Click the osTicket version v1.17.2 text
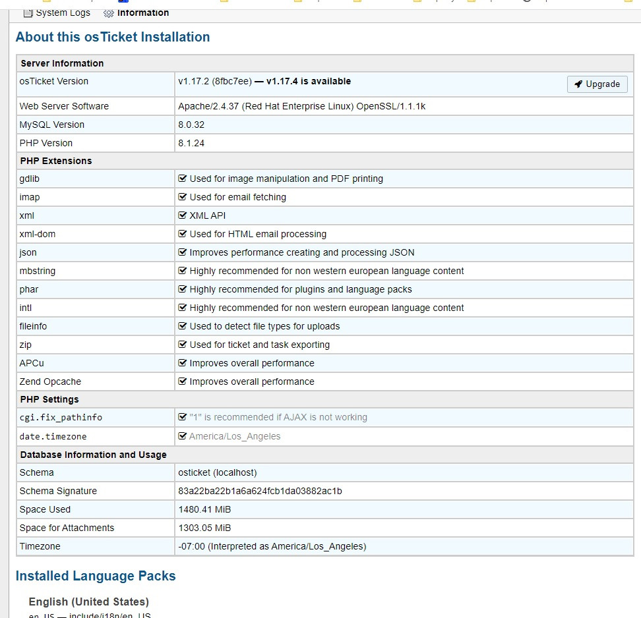The image size is (641, 618). click(x=214, y=81)
